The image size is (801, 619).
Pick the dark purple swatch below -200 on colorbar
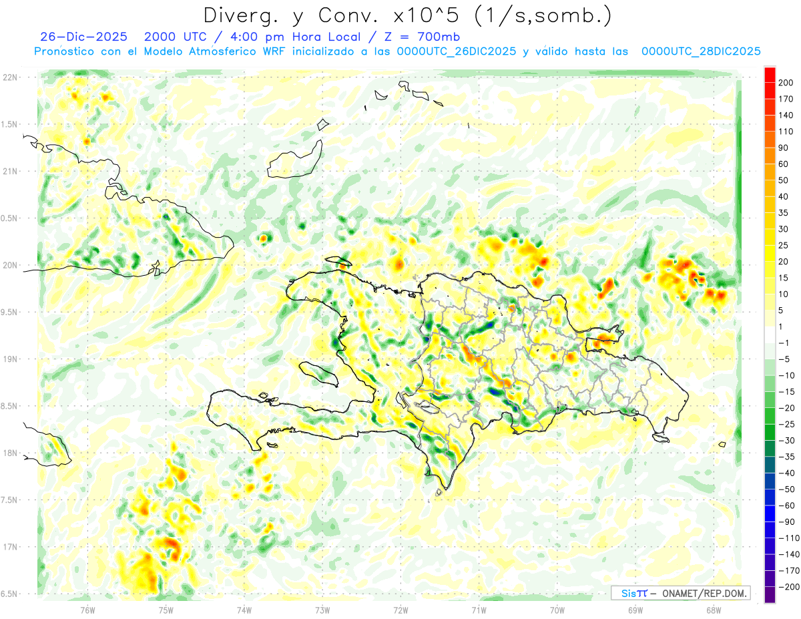[770, 595]
